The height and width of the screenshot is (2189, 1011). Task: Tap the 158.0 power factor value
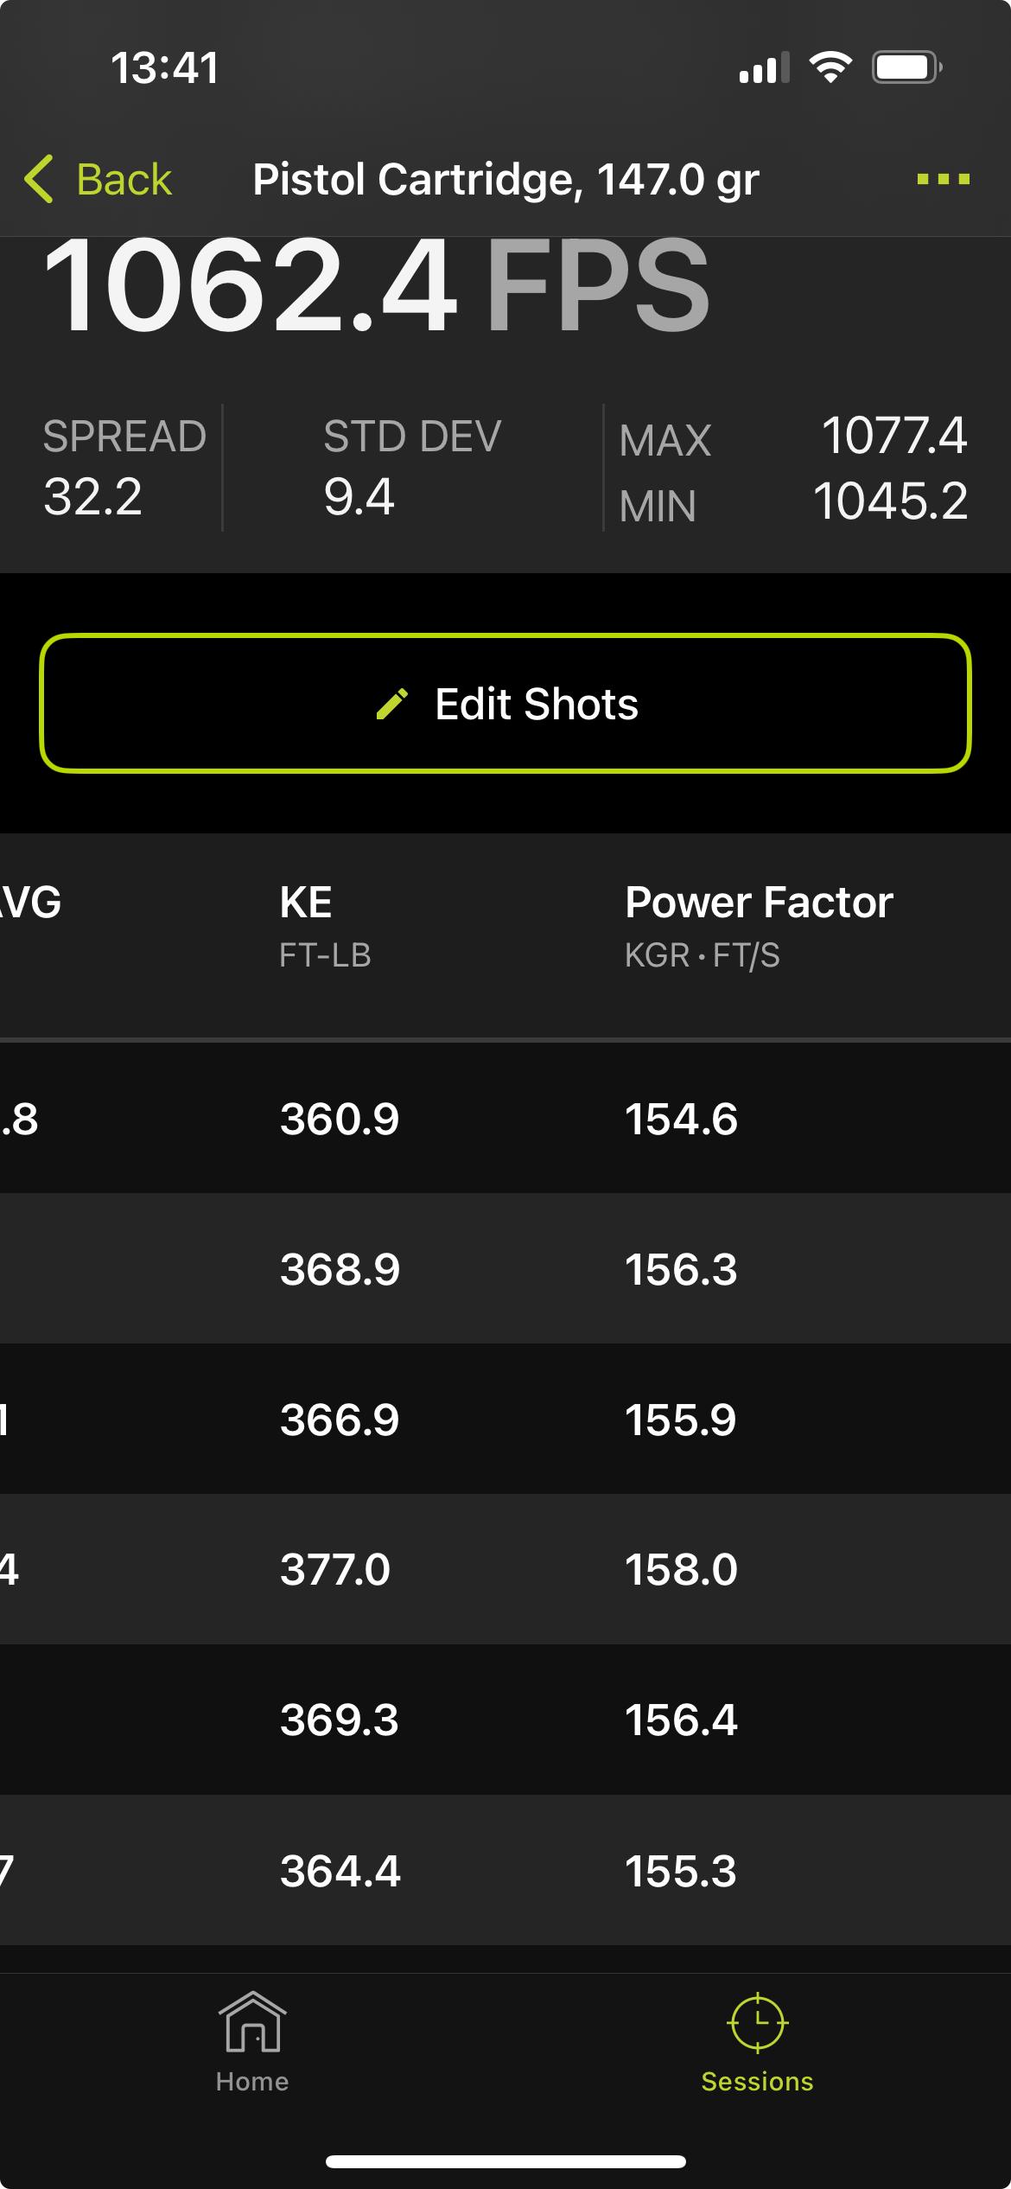point(681,1569)
